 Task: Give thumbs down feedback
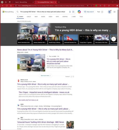(x=73, y=77)
